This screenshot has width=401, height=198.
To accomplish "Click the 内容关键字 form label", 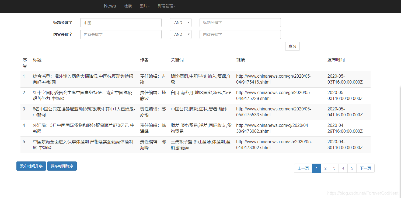I will point(63,34).
